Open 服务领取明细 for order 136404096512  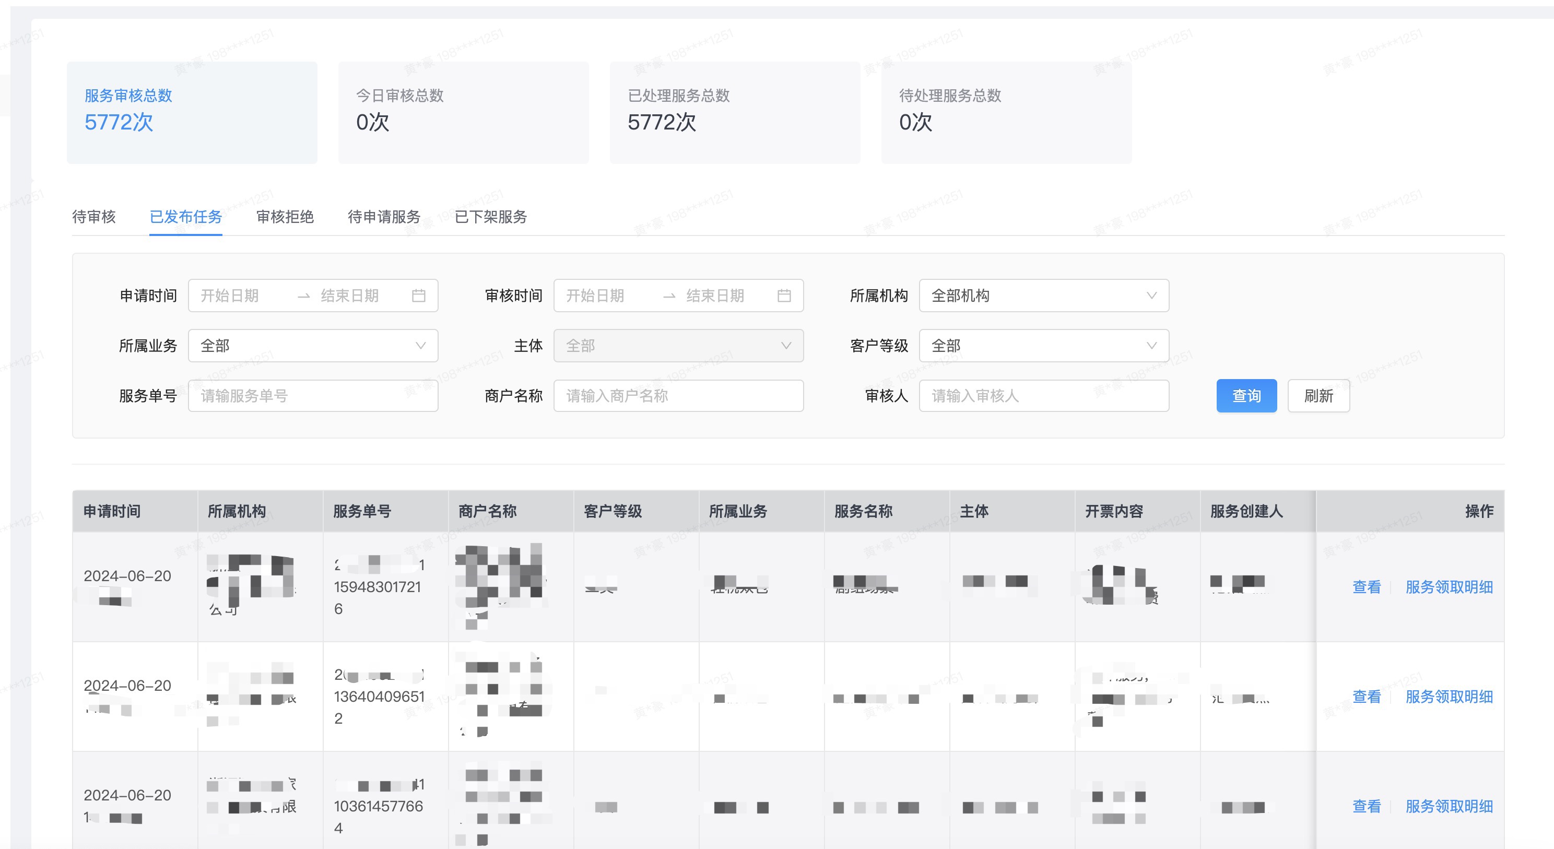(1449, 697)
